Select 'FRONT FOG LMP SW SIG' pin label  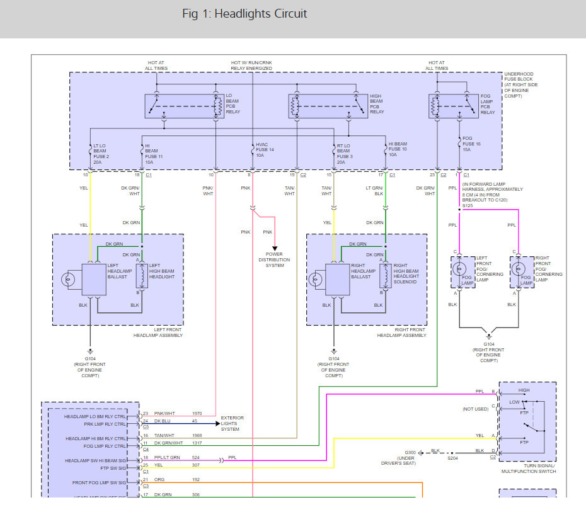(x=100, y=482)
